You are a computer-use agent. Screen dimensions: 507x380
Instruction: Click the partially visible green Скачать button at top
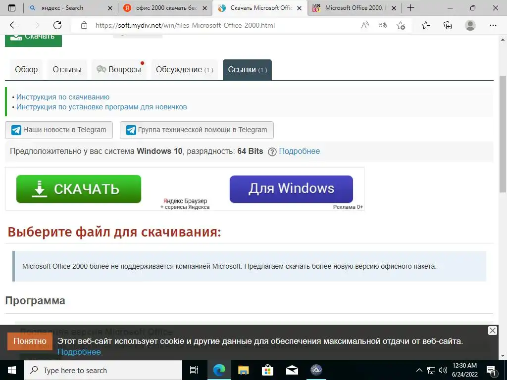[x=33, y=41]
